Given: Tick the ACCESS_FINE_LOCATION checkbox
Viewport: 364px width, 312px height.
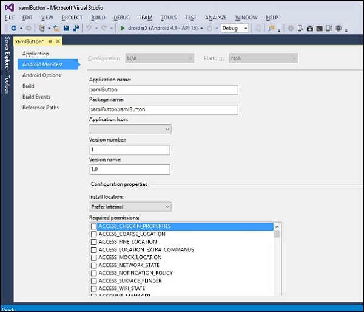Looking at the screenshot, I should coord(93,241).
